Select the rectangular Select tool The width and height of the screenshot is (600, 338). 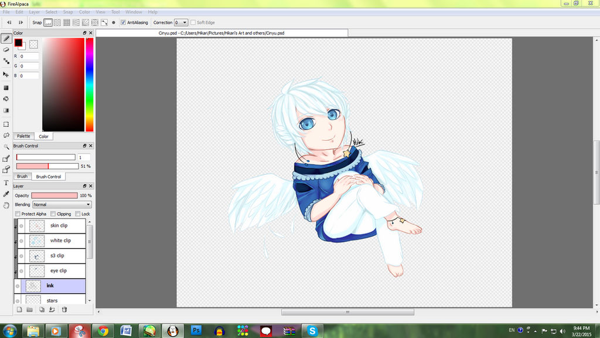(6, 124)
